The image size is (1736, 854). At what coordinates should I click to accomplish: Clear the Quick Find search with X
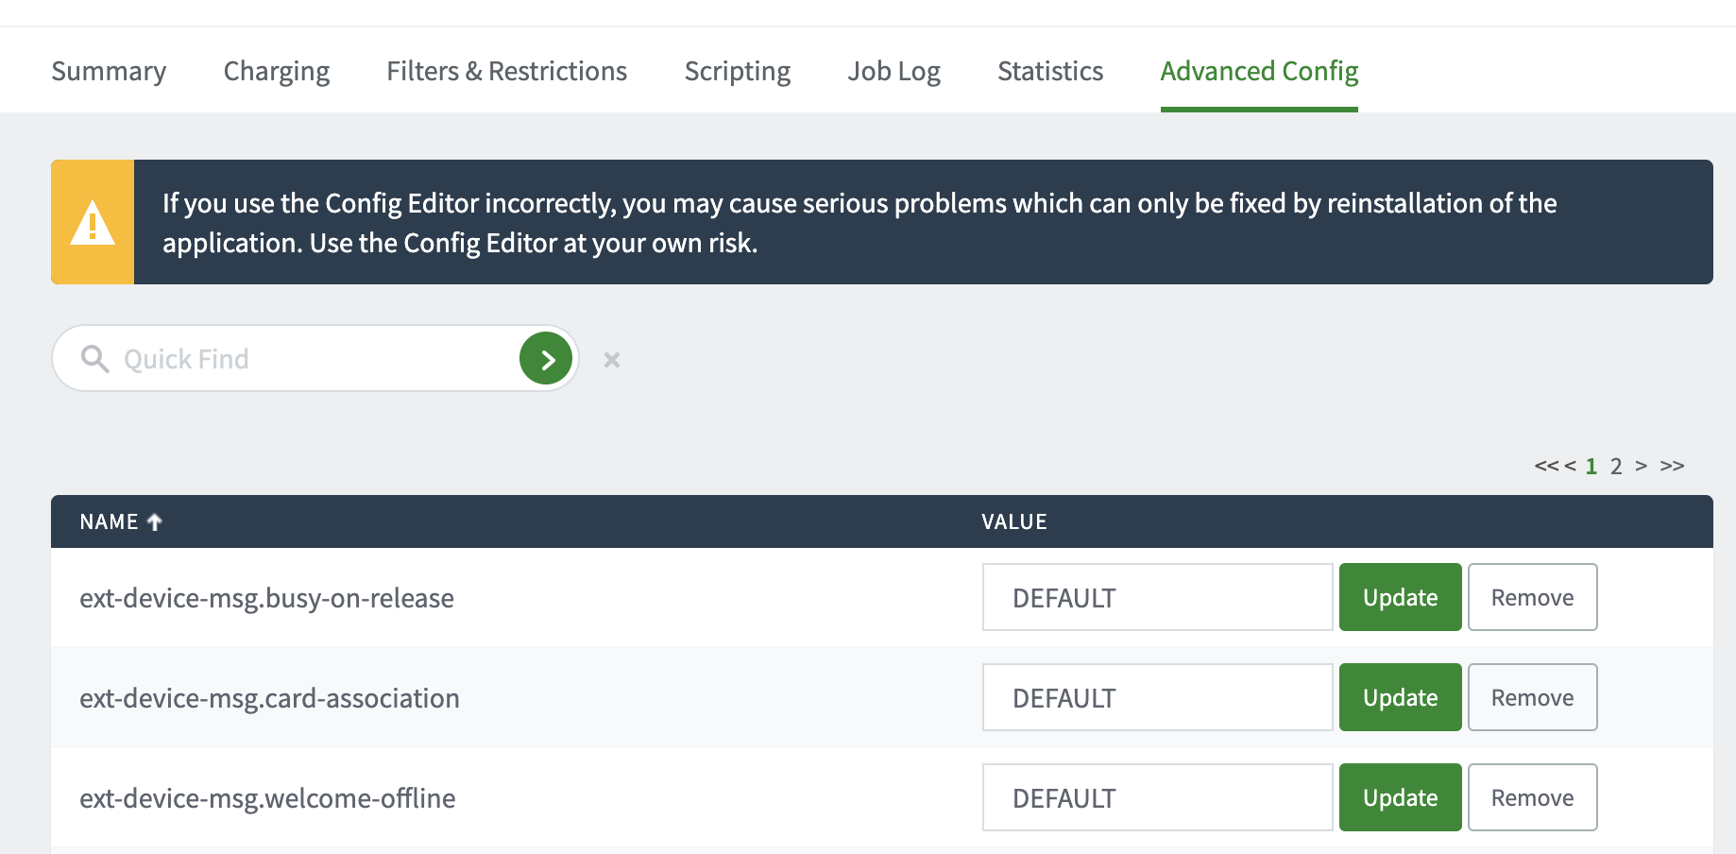[612, 360]
